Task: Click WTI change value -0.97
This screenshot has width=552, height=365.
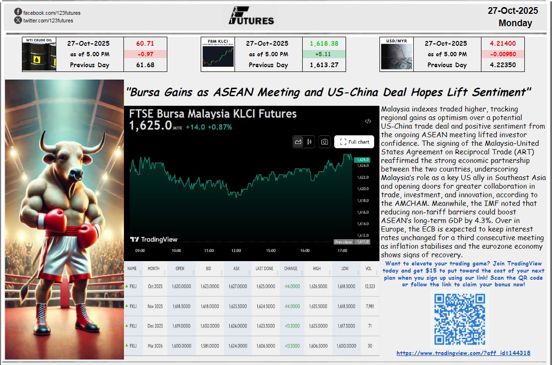Action: pos(145,54)
